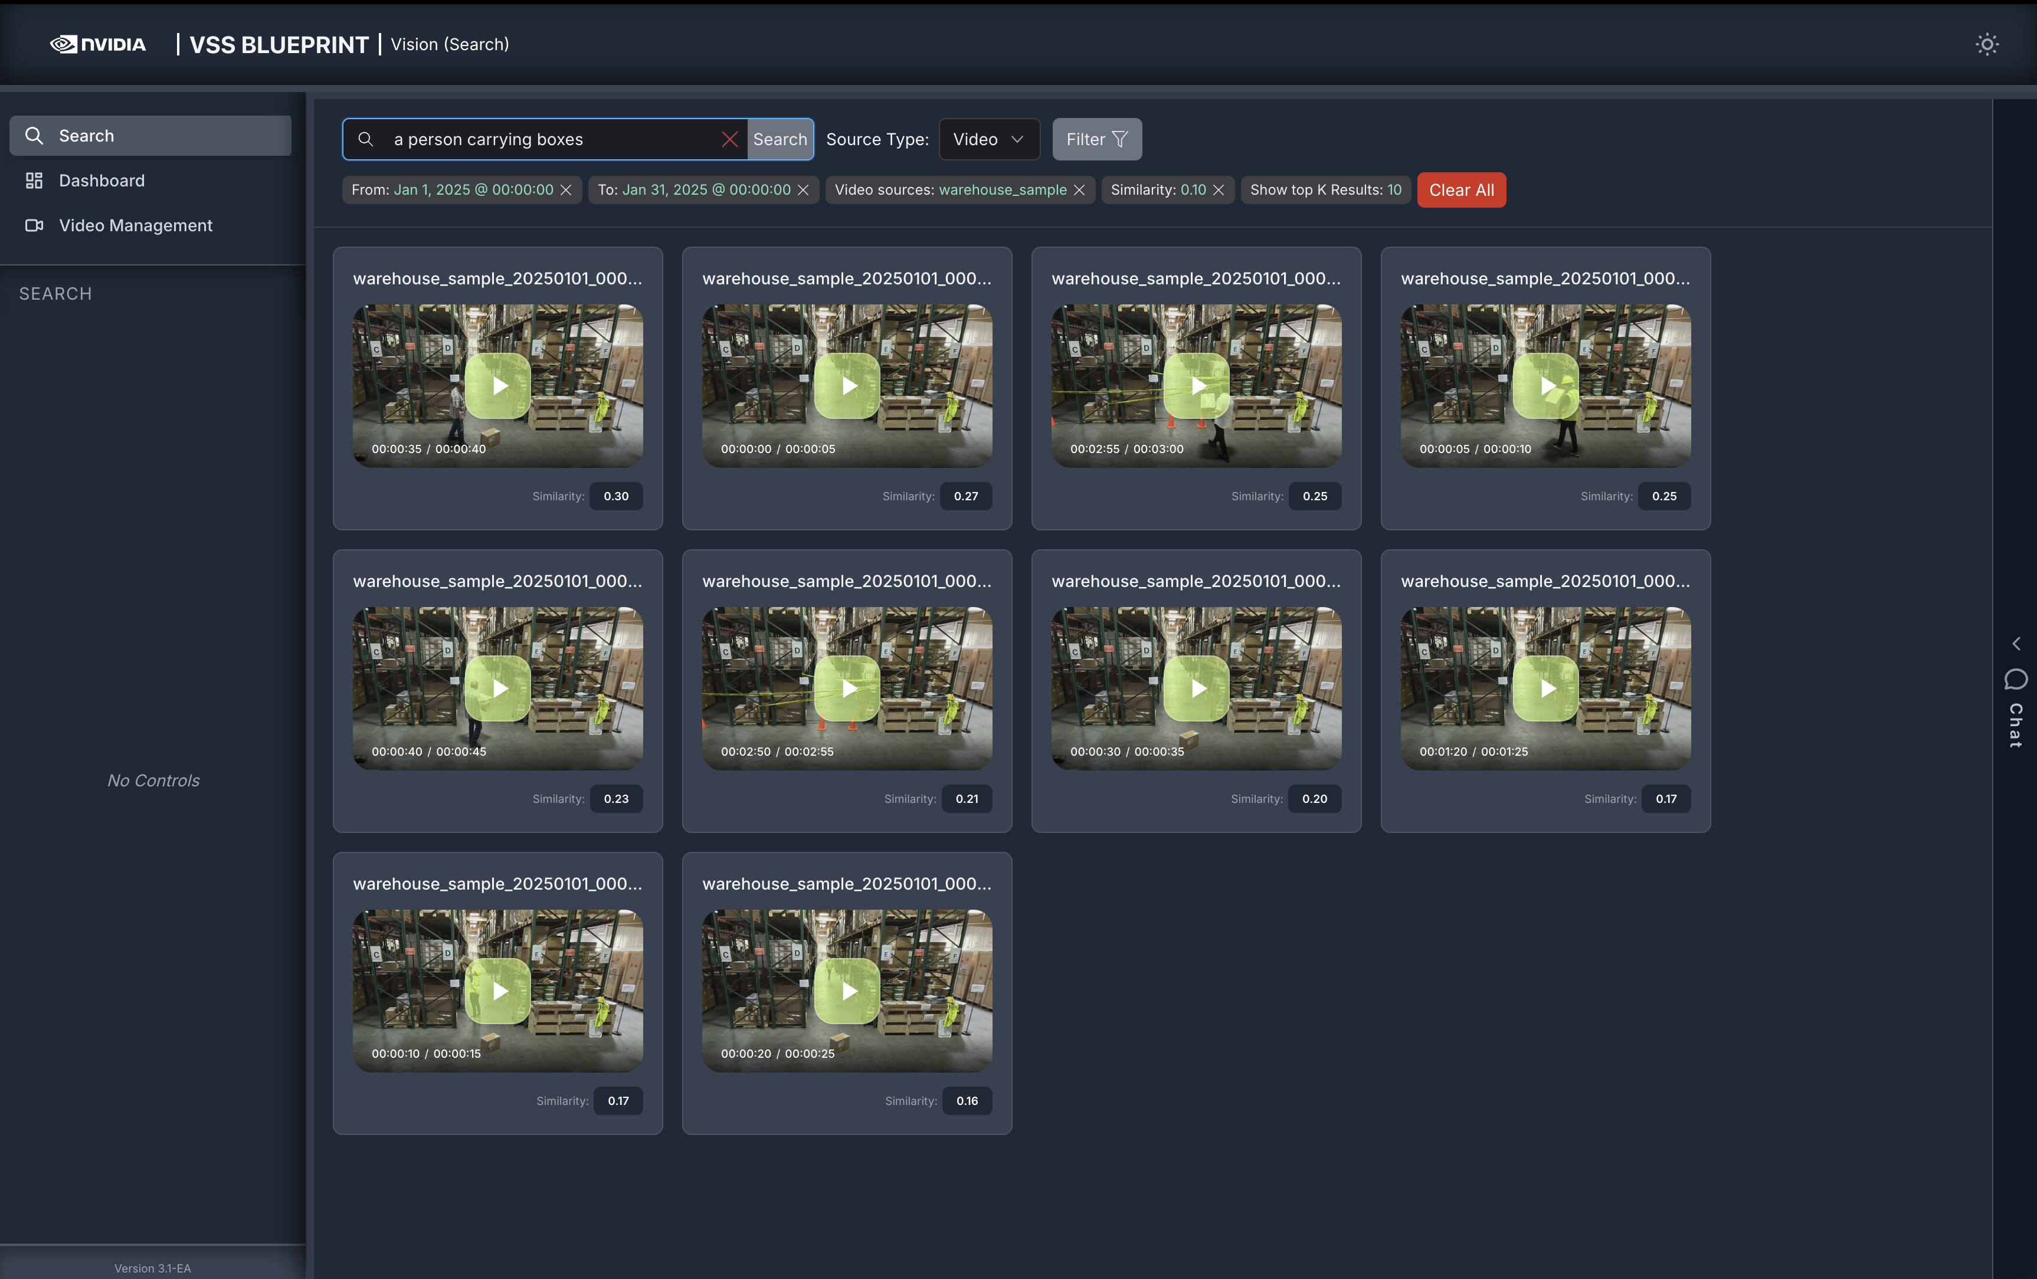Clear the search query with red X

pyautogui.click(x=729, y=140)
